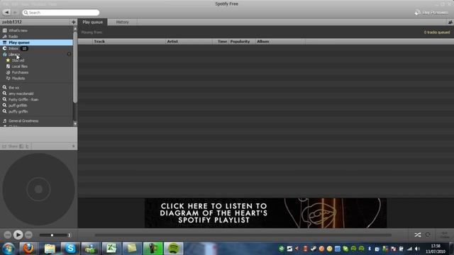The image size is (454, 255).
Task: Open Starred tracks in sidebar
Action: pos(18,60)
